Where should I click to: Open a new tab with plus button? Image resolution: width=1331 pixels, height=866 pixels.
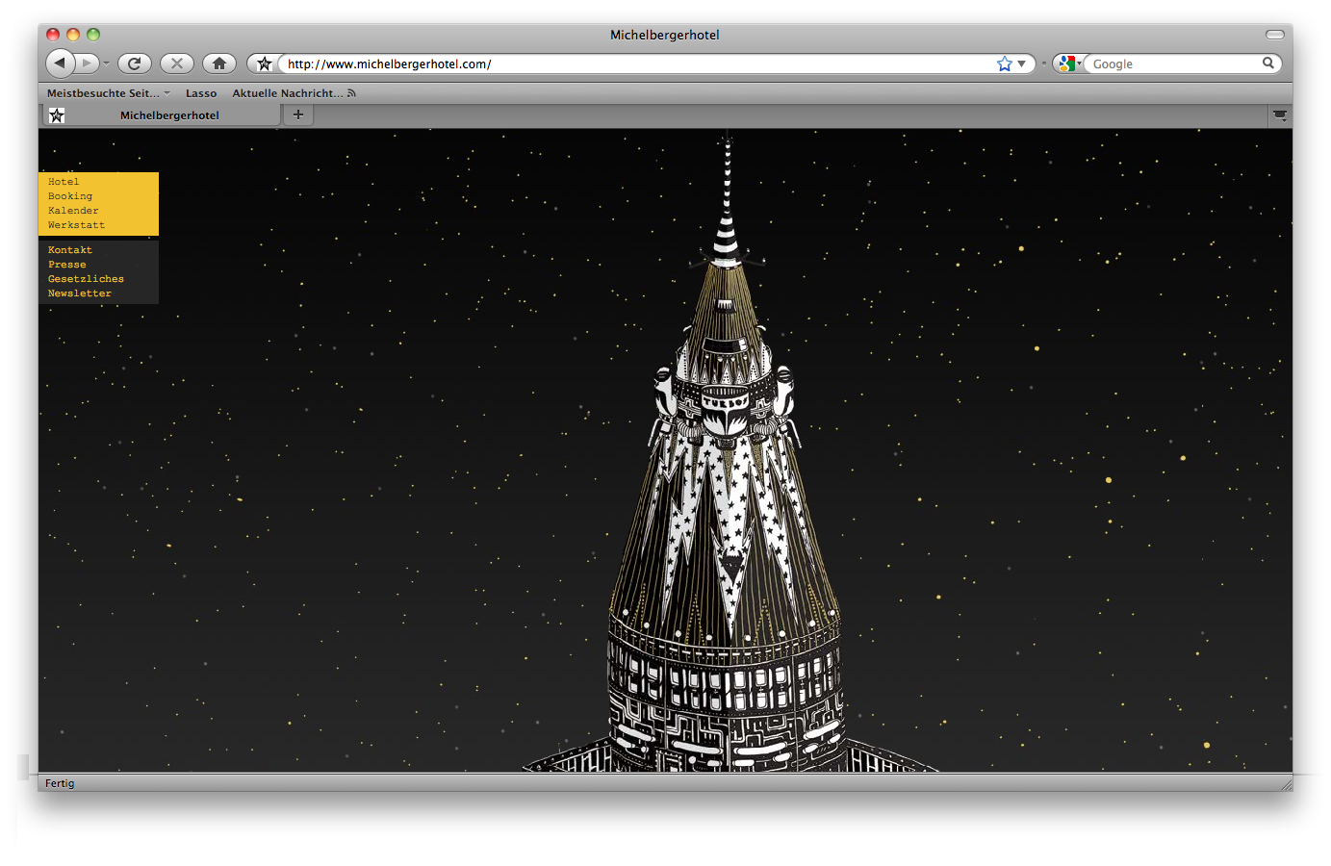(x=298, y=115)
